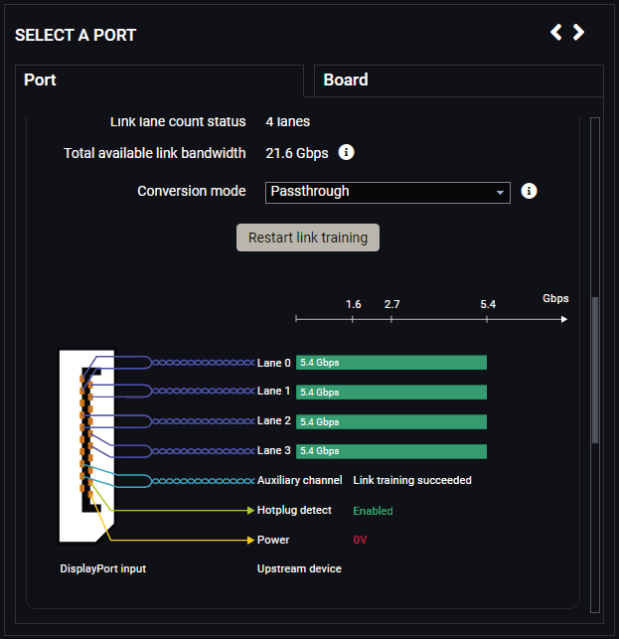Switch to the Board tab
This screenshot has height=639, width=619.
(458, 80)
